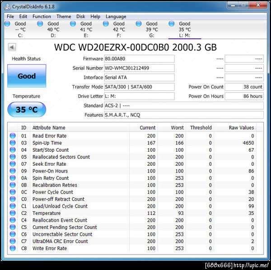
Task: Click the Attribute Name column header
Action: (x=79, y=128)
